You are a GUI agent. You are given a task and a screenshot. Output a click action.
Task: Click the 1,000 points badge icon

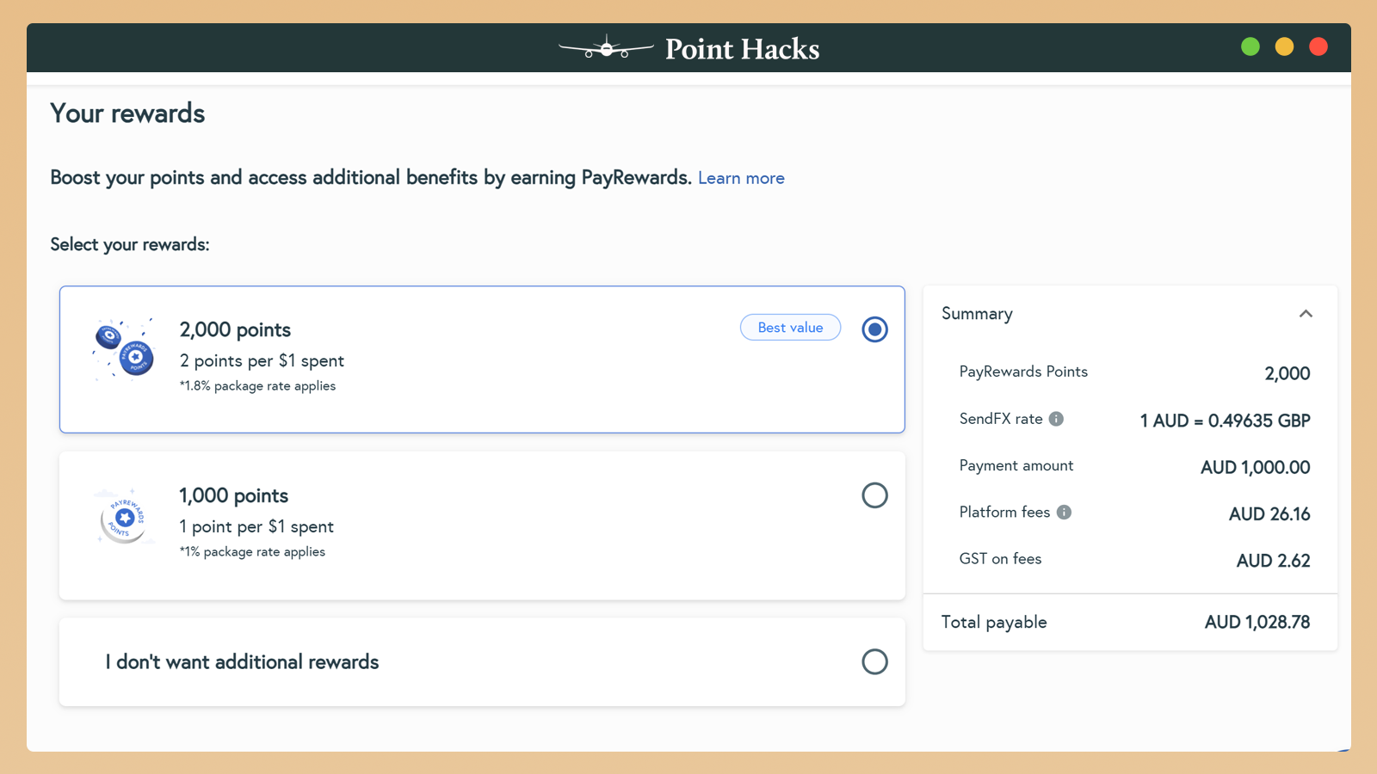pos(123,517)
